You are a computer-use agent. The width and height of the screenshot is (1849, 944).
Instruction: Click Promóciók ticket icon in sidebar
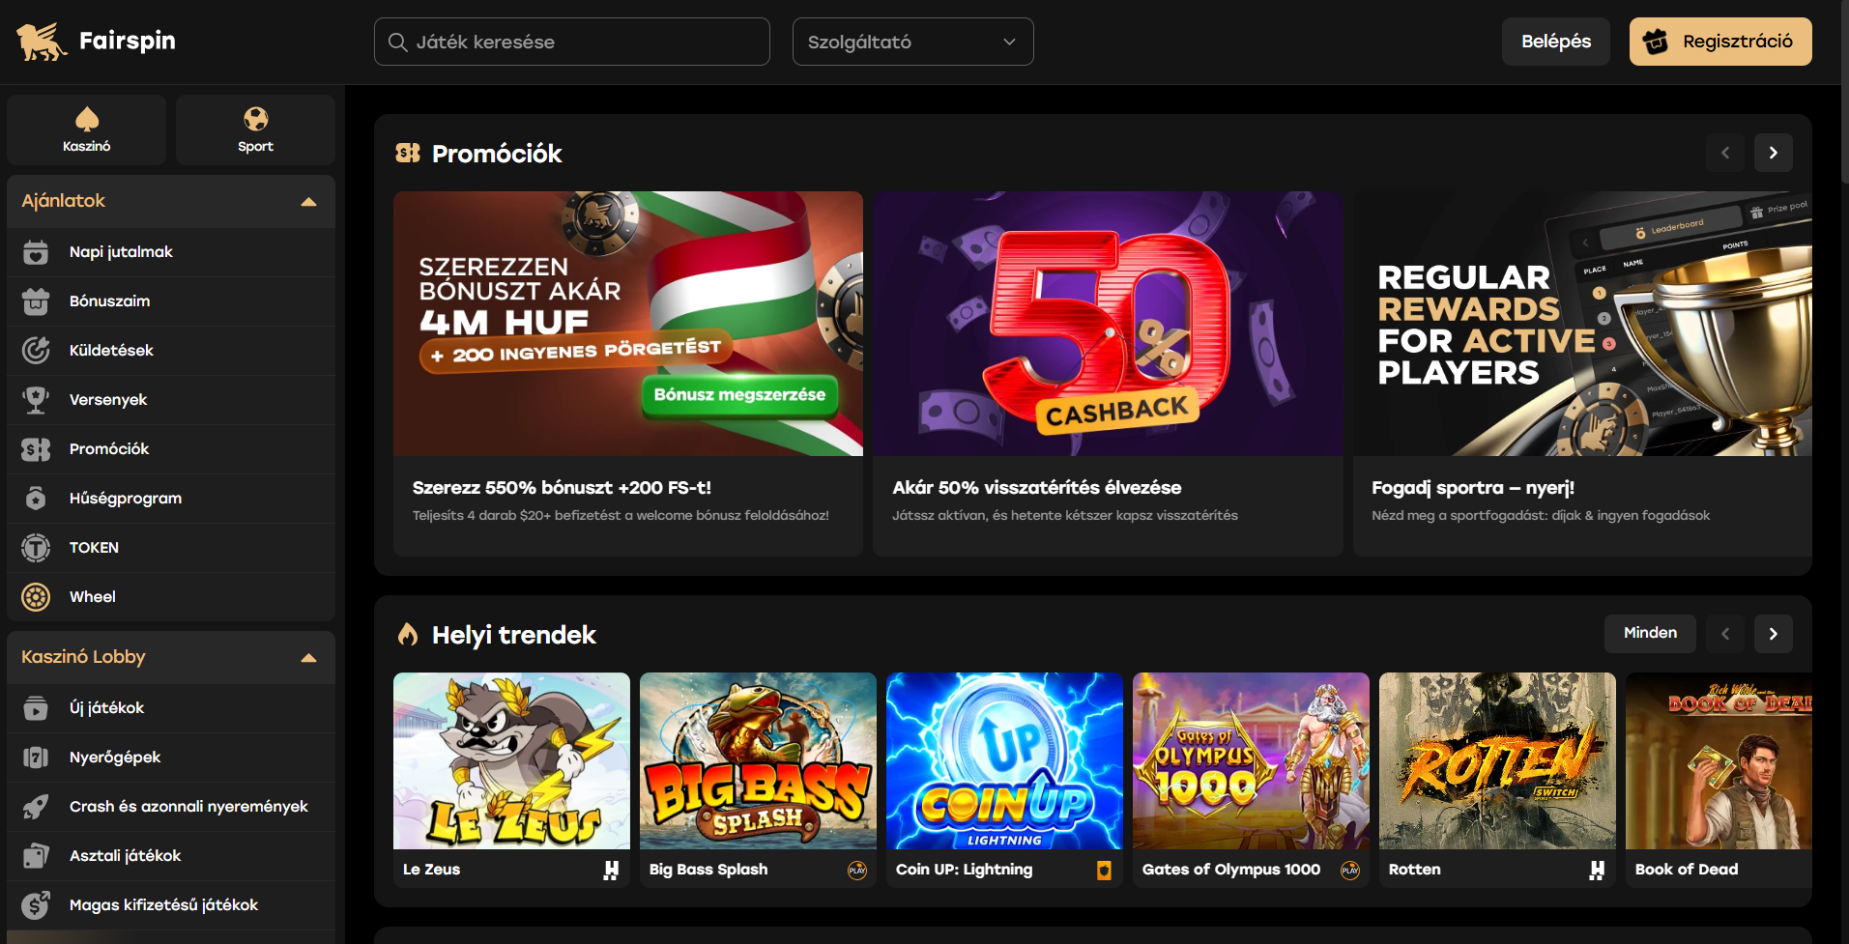[x=36, y=449]
